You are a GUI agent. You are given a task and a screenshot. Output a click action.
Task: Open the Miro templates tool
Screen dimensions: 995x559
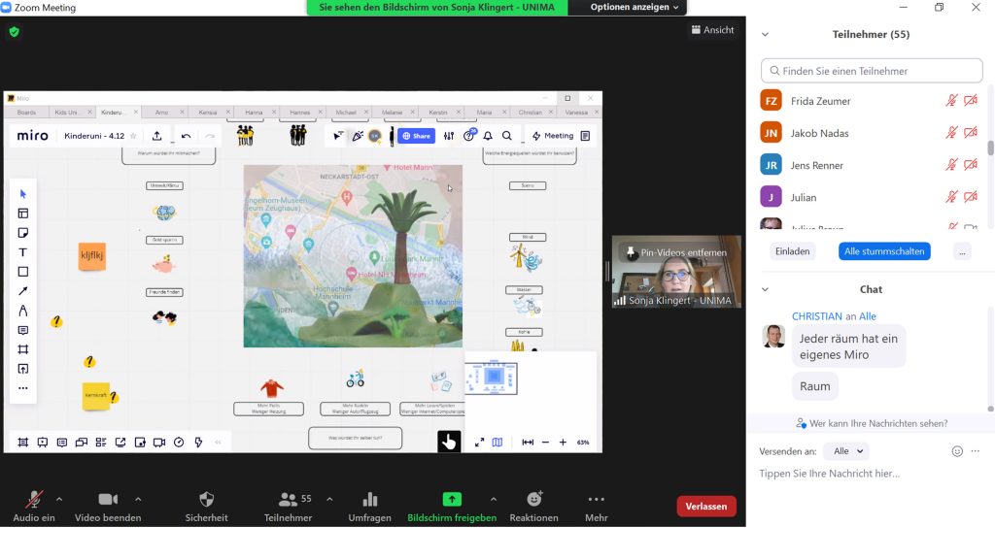[23, 214]
